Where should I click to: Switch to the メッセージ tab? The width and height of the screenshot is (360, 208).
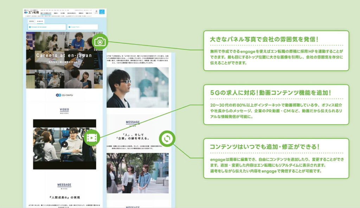pos(40,21)
